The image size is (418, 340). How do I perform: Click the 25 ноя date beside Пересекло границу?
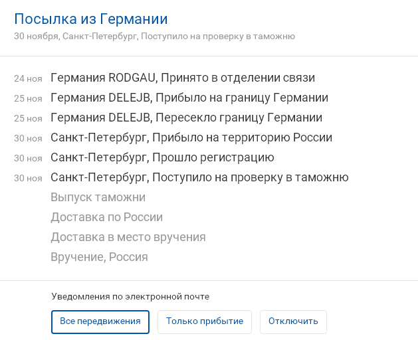tap(28, 118)
